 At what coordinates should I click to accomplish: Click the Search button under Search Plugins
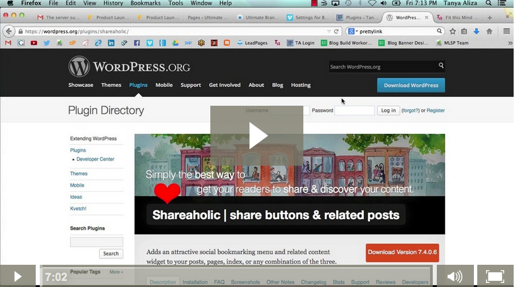coord(111,253)
